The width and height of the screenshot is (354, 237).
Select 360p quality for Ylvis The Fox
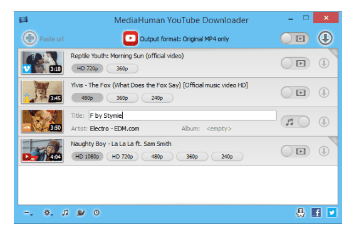(122, 98)
